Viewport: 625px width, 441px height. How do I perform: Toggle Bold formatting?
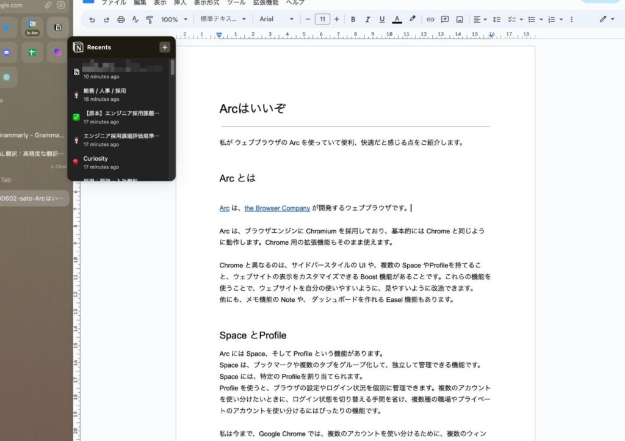353,20
